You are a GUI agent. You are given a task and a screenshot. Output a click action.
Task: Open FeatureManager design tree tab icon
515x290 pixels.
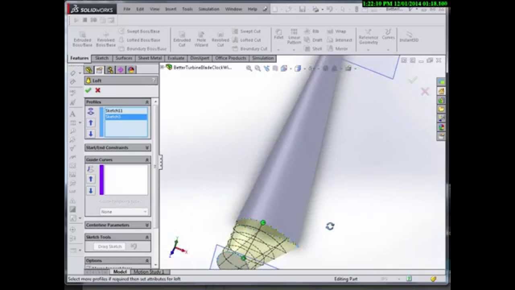[x=89, y=70]
